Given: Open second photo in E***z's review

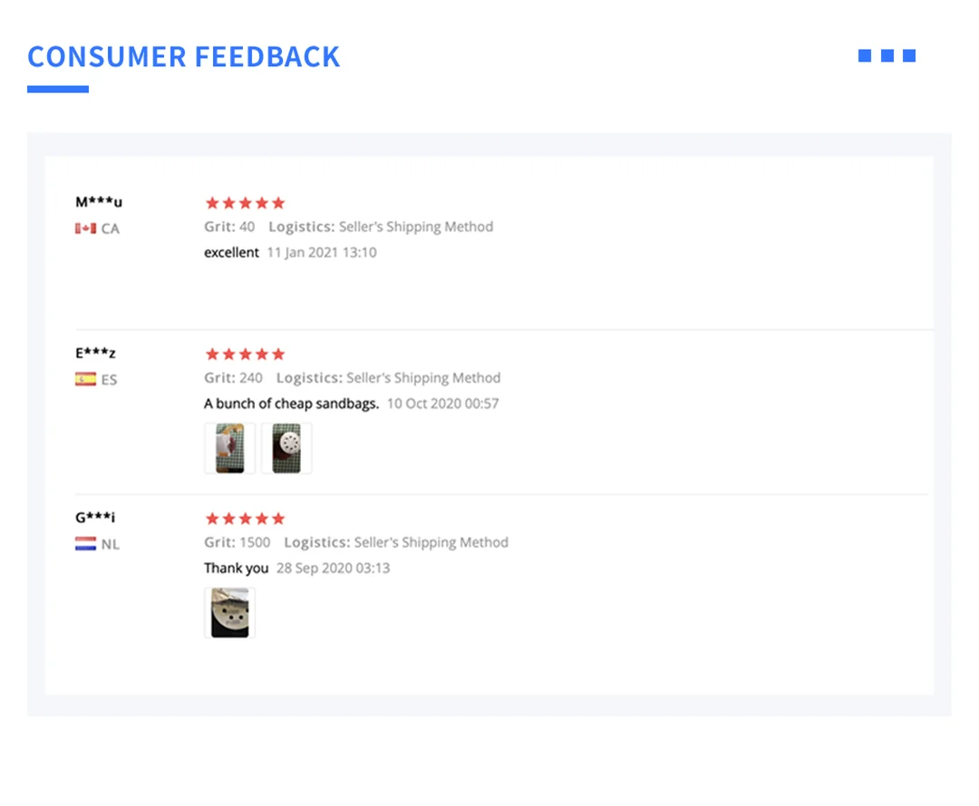Looking at the screenshot, I should 286,448.
